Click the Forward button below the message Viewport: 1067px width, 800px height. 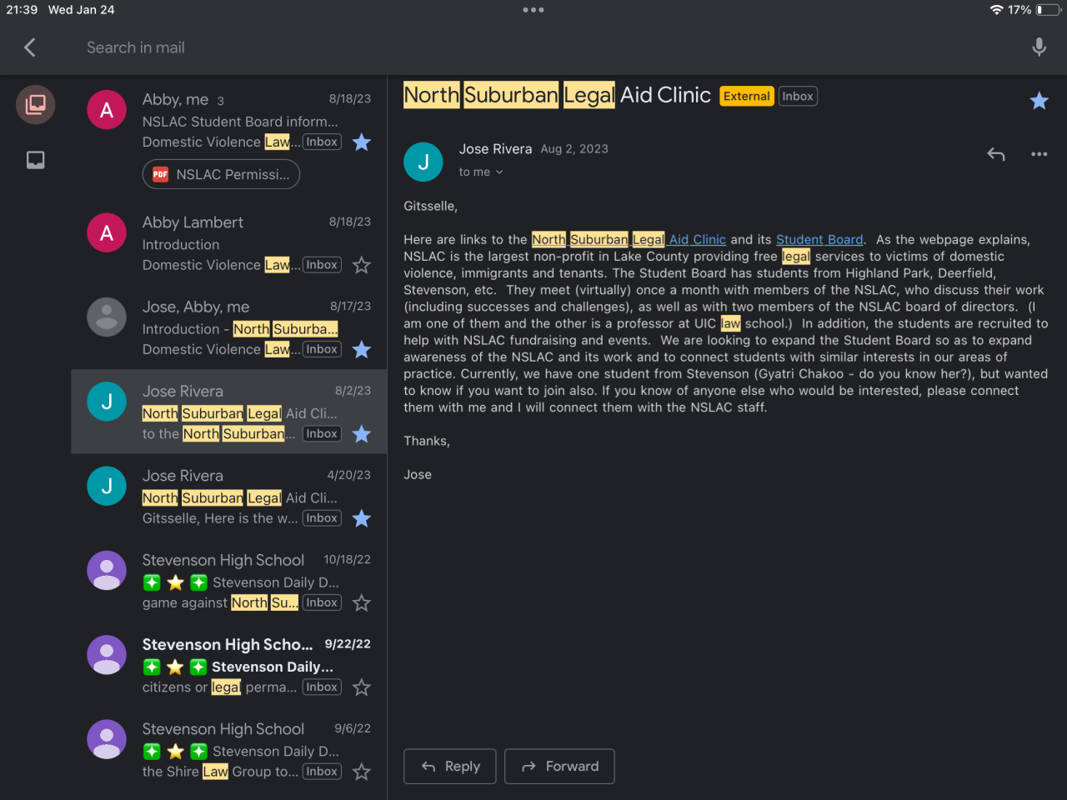point(559,767)
